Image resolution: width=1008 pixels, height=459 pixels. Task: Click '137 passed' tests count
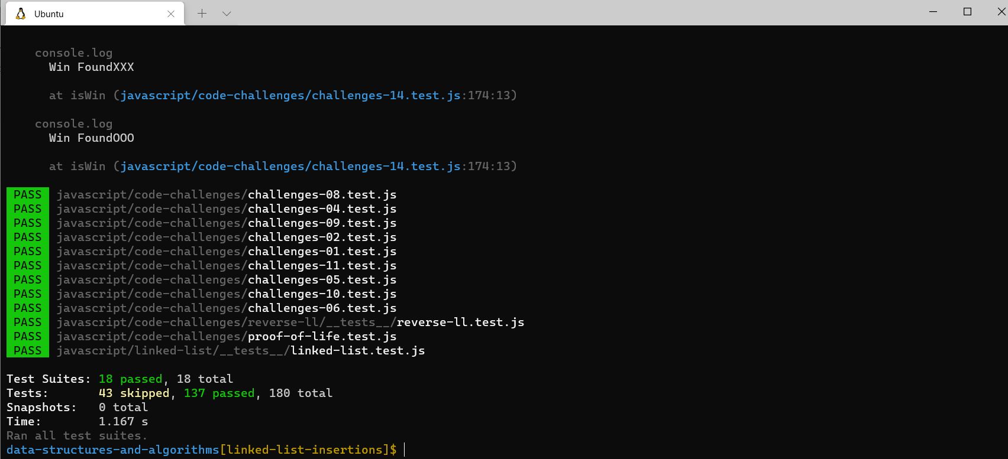(219, 393)
